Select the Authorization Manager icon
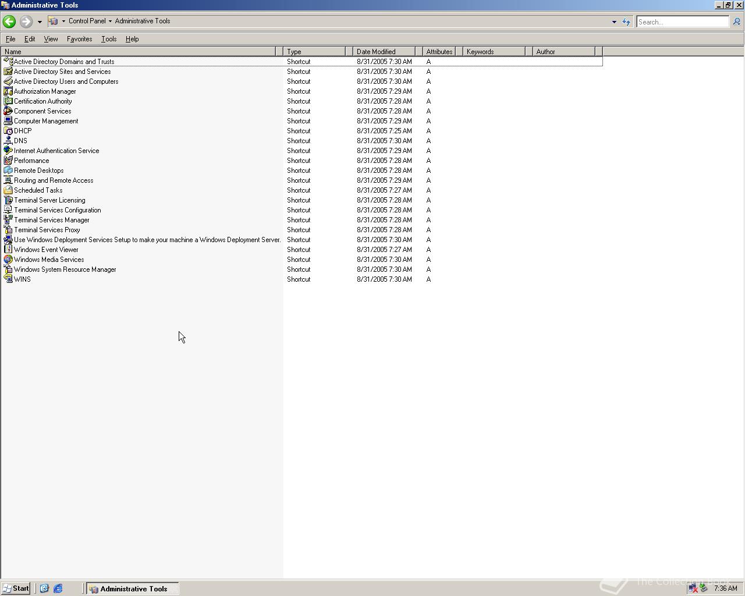Image resolution: width=745 pixels, height=596 pixels. point(8,91)
